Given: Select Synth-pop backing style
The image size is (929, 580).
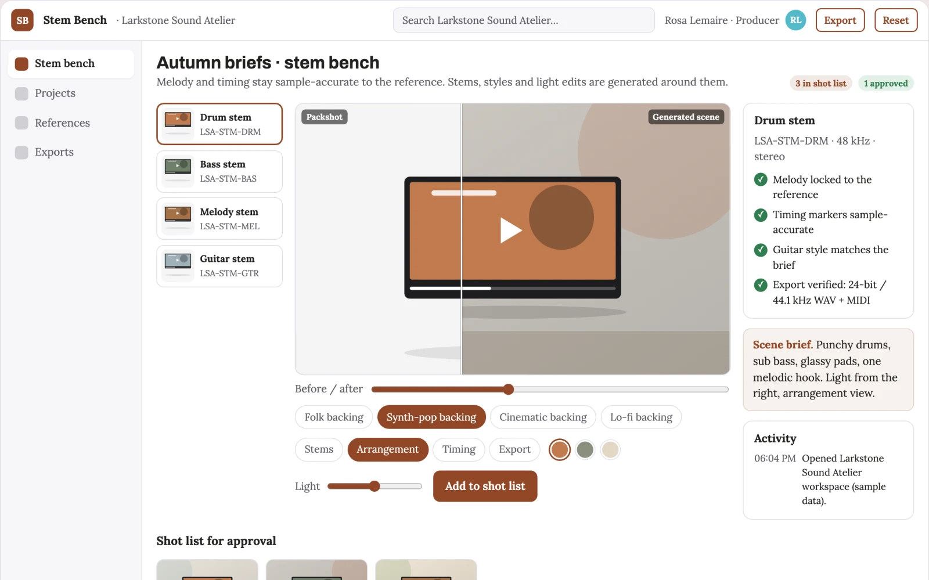Looking at the screenshot, I should coord(431,417).
